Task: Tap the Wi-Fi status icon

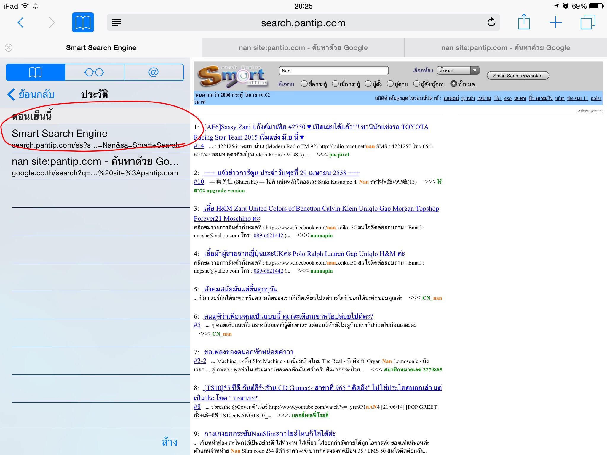Action: click(25, 6)
